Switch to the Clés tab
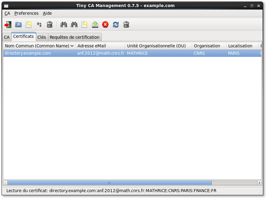Viewport: 266px width, 198px height. click(x=42, y=37)
